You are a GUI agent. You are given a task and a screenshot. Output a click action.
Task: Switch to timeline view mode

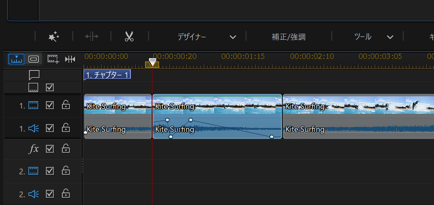16,59
